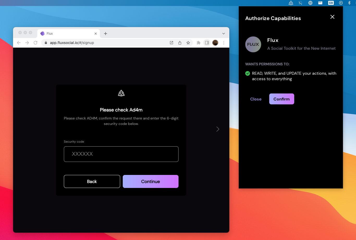356x240 pixels.
Task: Expand the tab search chevron in Chrome
Action: point(223,34)
